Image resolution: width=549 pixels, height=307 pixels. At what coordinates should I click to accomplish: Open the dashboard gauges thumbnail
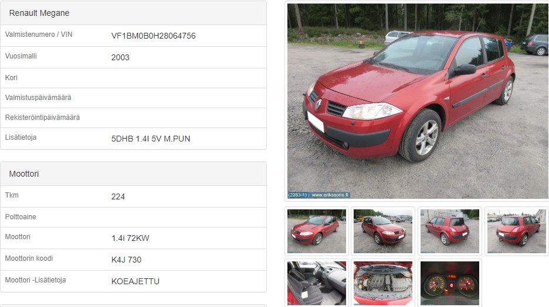tap(449, 283)
